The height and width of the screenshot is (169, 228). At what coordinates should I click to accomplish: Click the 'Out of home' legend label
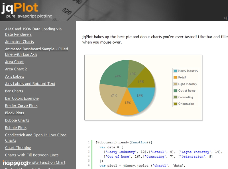point(187,90)
